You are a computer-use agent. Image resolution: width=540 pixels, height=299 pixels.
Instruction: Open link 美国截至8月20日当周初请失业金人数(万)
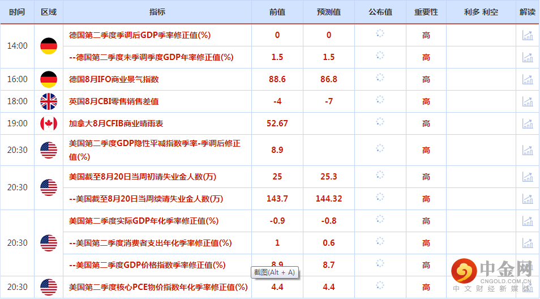point(143,177)
